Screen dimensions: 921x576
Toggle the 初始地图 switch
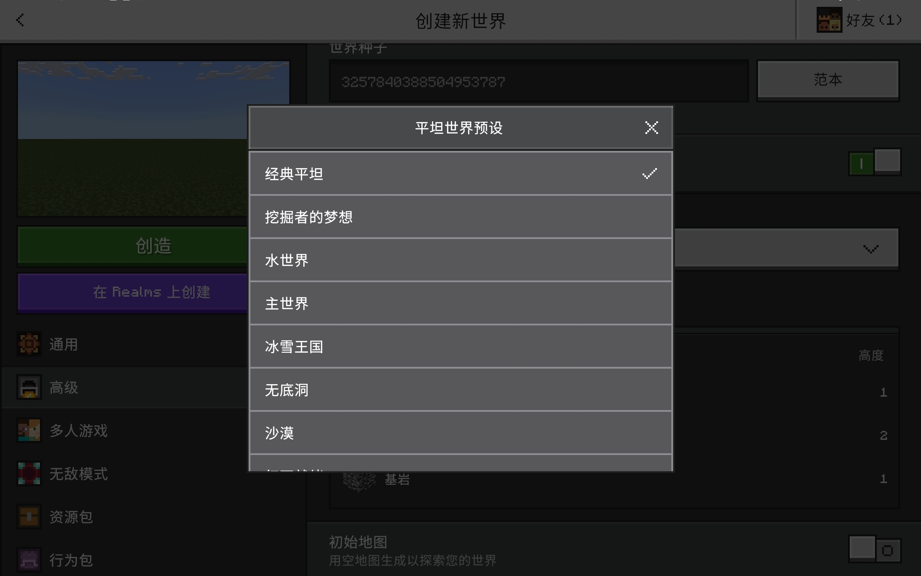(x=875, y=550)
